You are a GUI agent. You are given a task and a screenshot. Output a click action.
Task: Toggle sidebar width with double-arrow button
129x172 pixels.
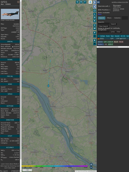pos(98,2)
